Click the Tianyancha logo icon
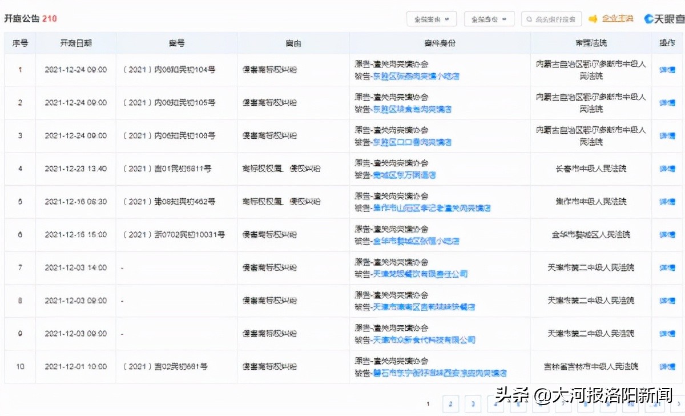 coord(649,19)
